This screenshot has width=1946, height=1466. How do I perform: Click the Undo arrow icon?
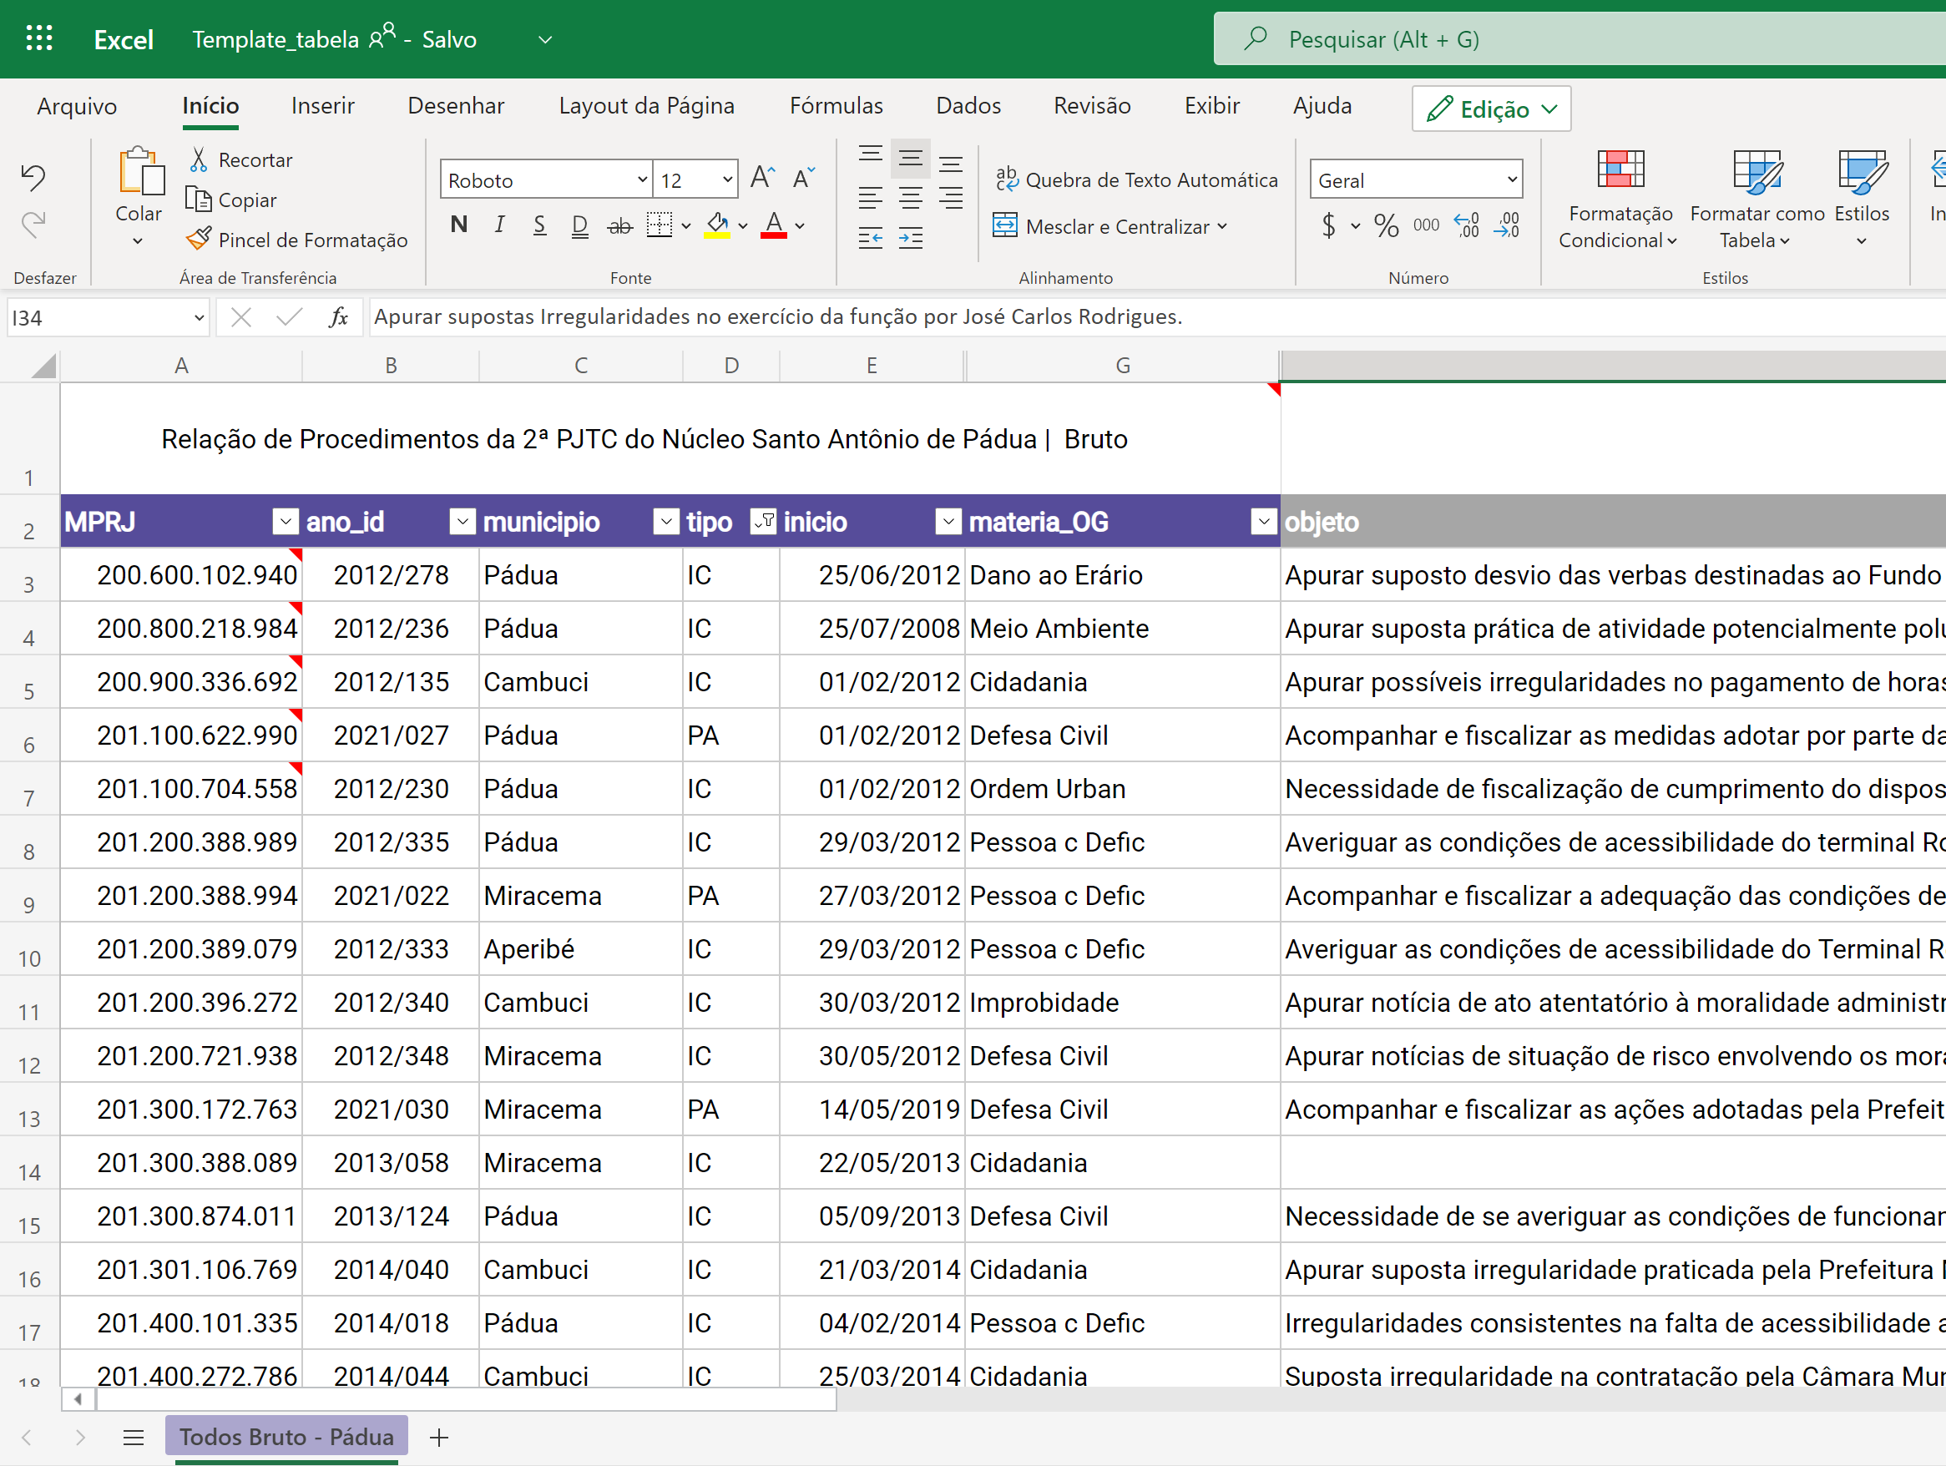coord(33,178)
